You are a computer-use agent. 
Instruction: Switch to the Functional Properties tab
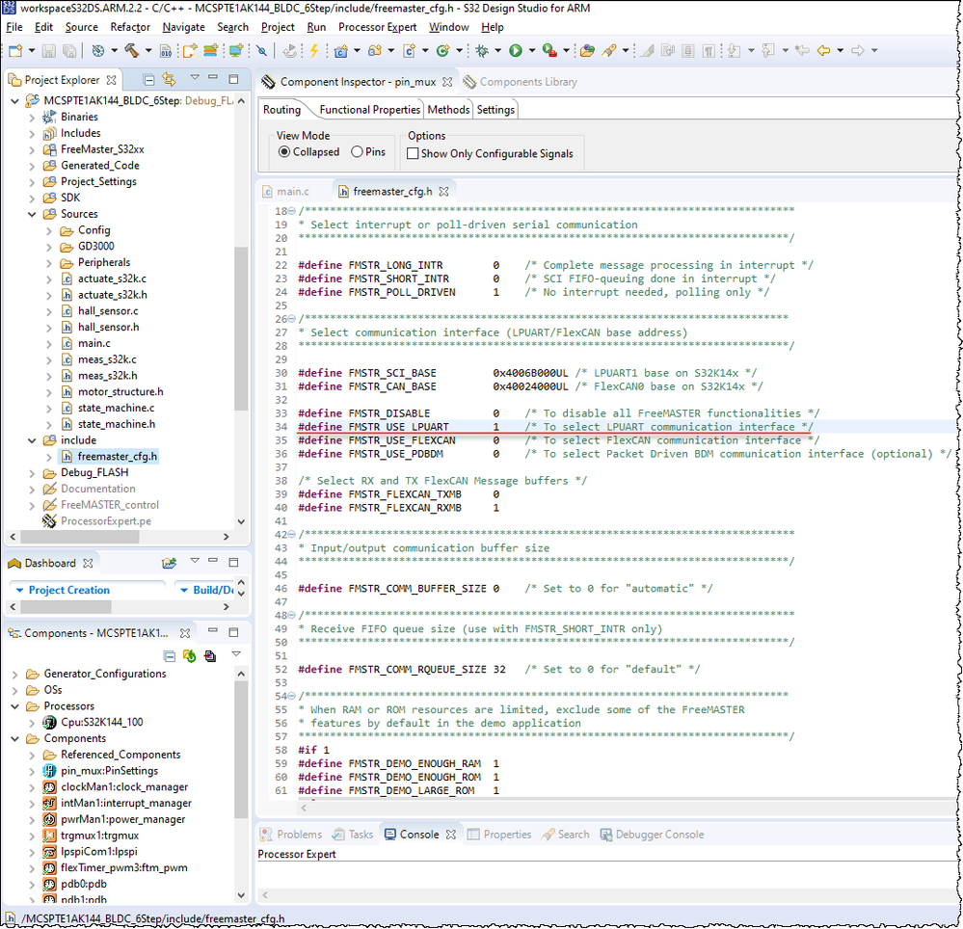367,109
